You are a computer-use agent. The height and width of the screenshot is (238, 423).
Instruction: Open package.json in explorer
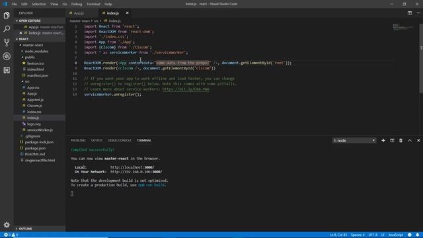click(35, 148)
